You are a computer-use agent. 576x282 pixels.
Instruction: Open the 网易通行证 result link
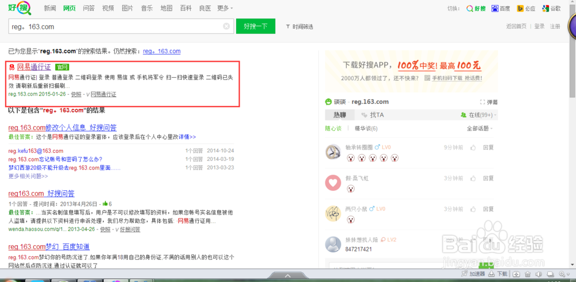pyautogui.click(x=34, y=66)
